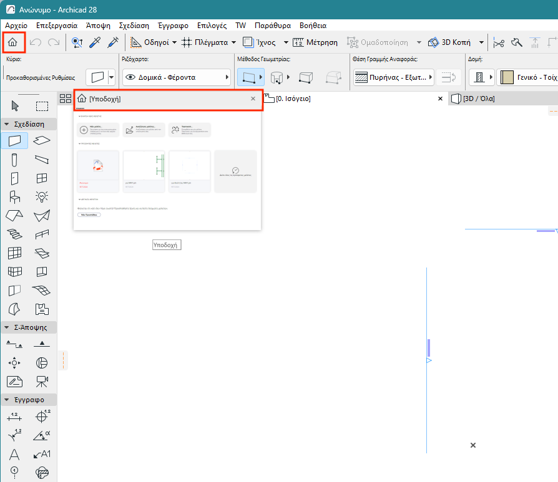
Task: Open the dropdown arrow next to Πλέγματα
Action: (233, 42)
